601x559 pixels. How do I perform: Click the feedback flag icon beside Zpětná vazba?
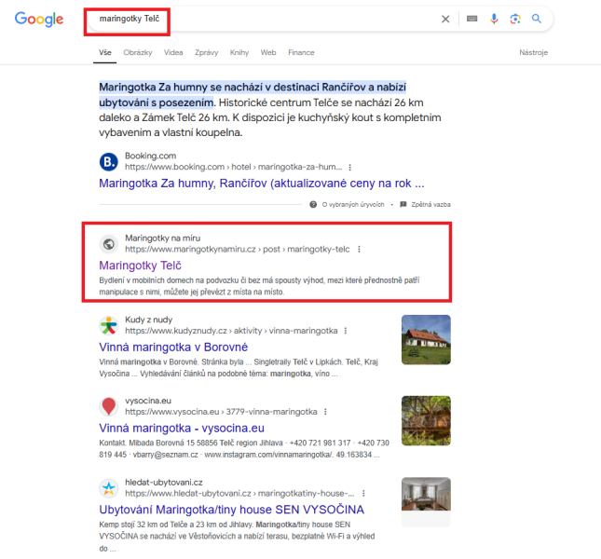point(403,204)
